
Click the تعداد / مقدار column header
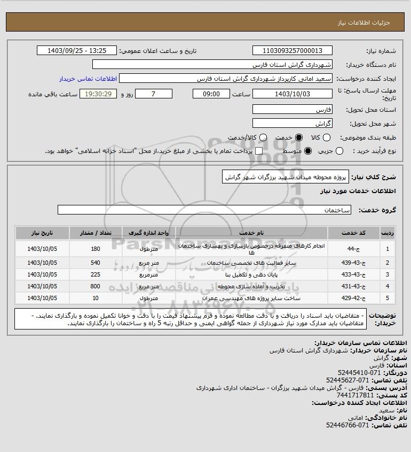[x=96, y=233]
